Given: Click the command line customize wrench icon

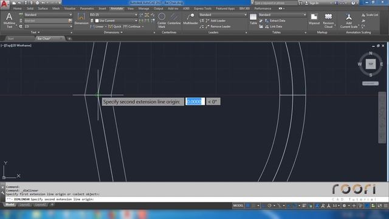Looking at the screenshot, I should point(2,193).
